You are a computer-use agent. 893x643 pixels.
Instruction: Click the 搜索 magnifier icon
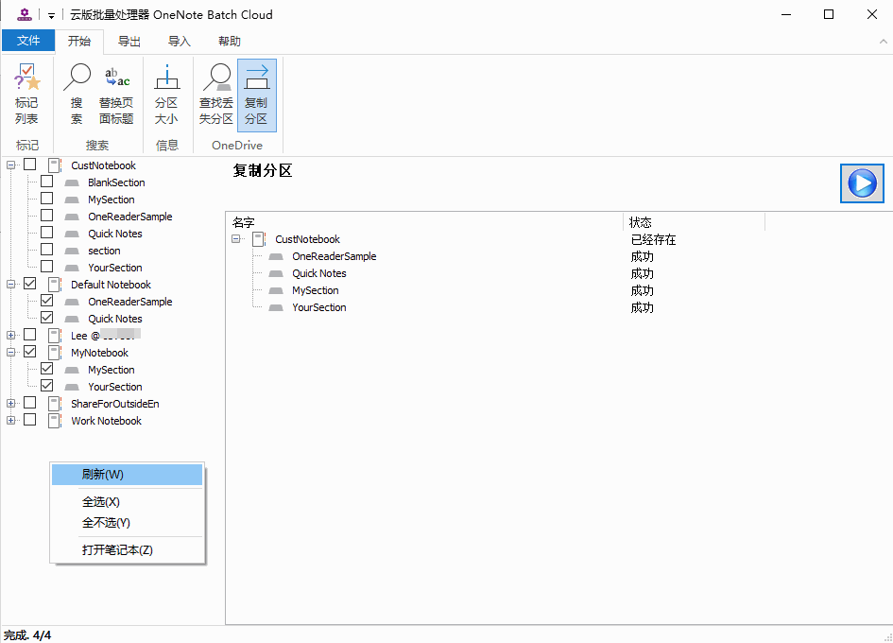(77, 79)
